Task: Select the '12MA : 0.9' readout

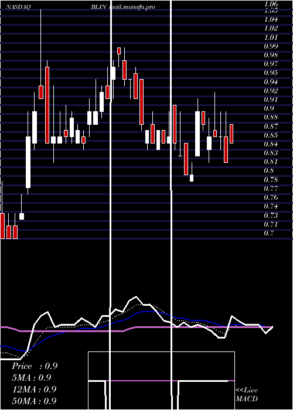Action: tap(35, 389)
